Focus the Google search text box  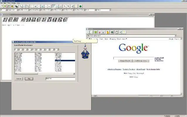(134, 58)
